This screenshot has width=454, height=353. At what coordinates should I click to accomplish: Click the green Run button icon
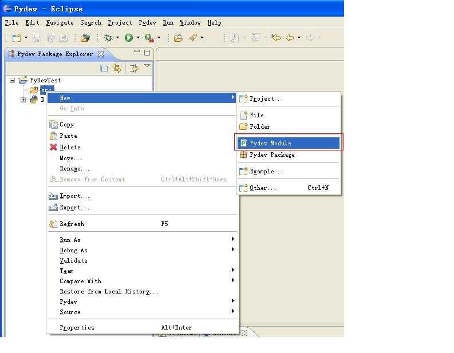coord(129,38)
